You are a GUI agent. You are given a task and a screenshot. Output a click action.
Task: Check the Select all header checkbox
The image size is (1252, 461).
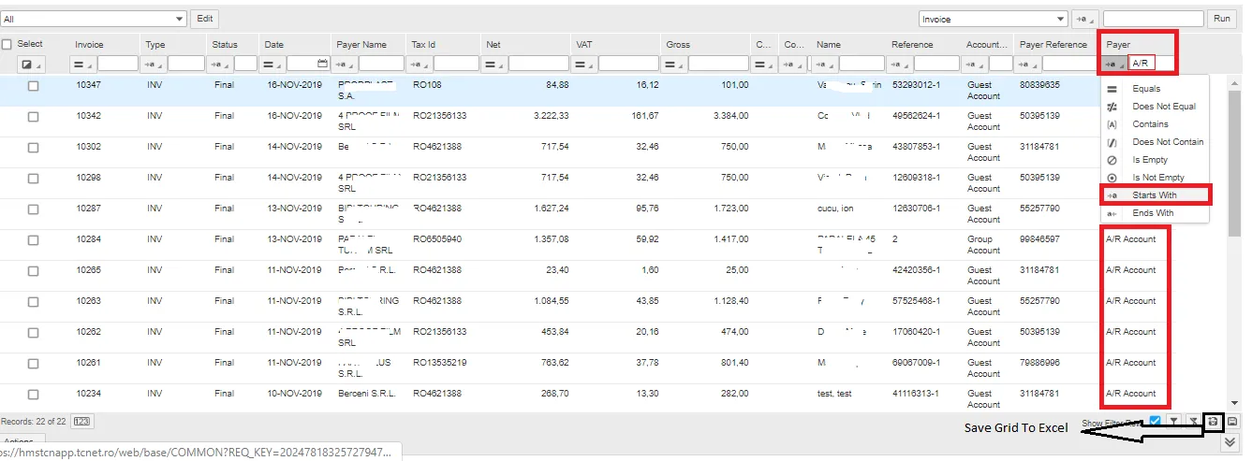click(7, 44)
